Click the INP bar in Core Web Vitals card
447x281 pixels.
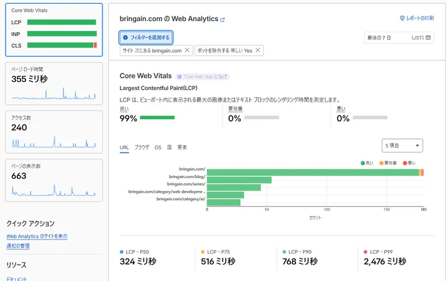pos(62,34)
